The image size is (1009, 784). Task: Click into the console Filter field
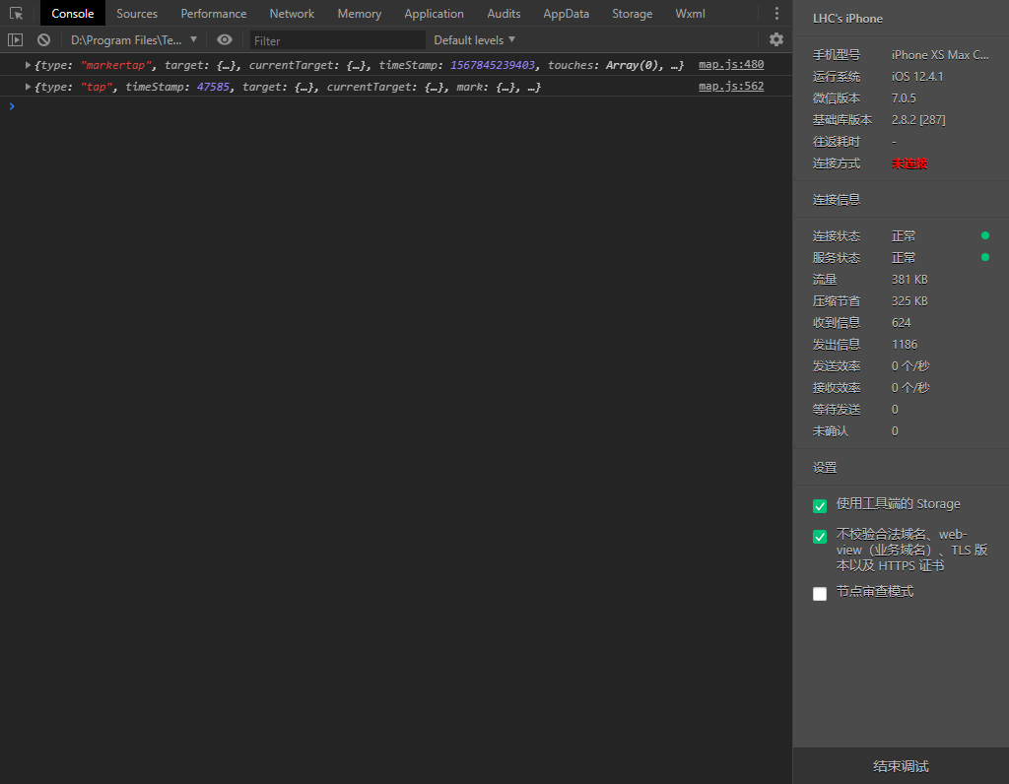[337, 40]
